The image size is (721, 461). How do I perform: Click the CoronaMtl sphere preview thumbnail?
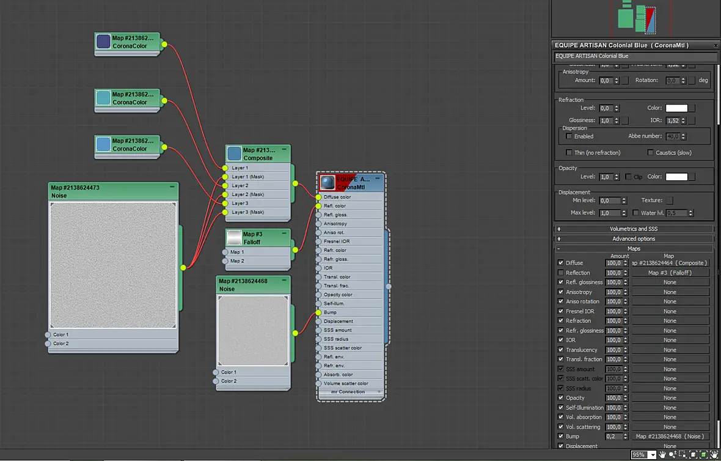pos(328,183)
